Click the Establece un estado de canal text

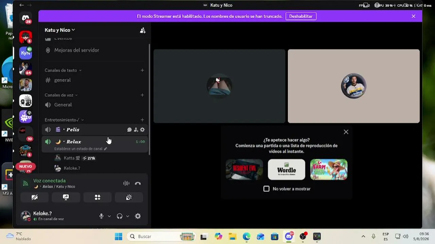coord(79,149)
